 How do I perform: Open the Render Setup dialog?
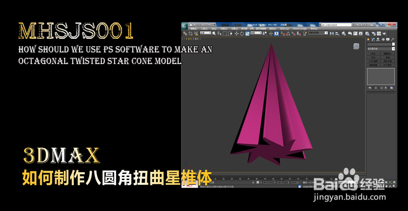tap(373, 33)
